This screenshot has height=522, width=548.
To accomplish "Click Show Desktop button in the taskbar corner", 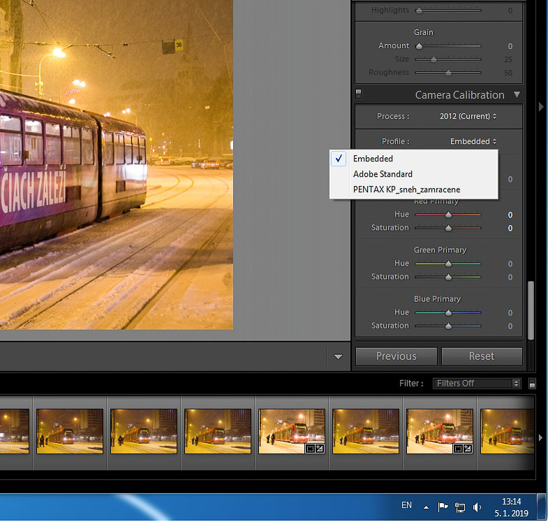I will click(x=541, y=507).
